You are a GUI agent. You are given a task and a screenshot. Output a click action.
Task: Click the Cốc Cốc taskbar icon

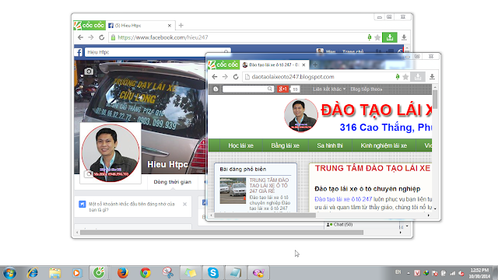pyautogui.click(x=99, y=273)
